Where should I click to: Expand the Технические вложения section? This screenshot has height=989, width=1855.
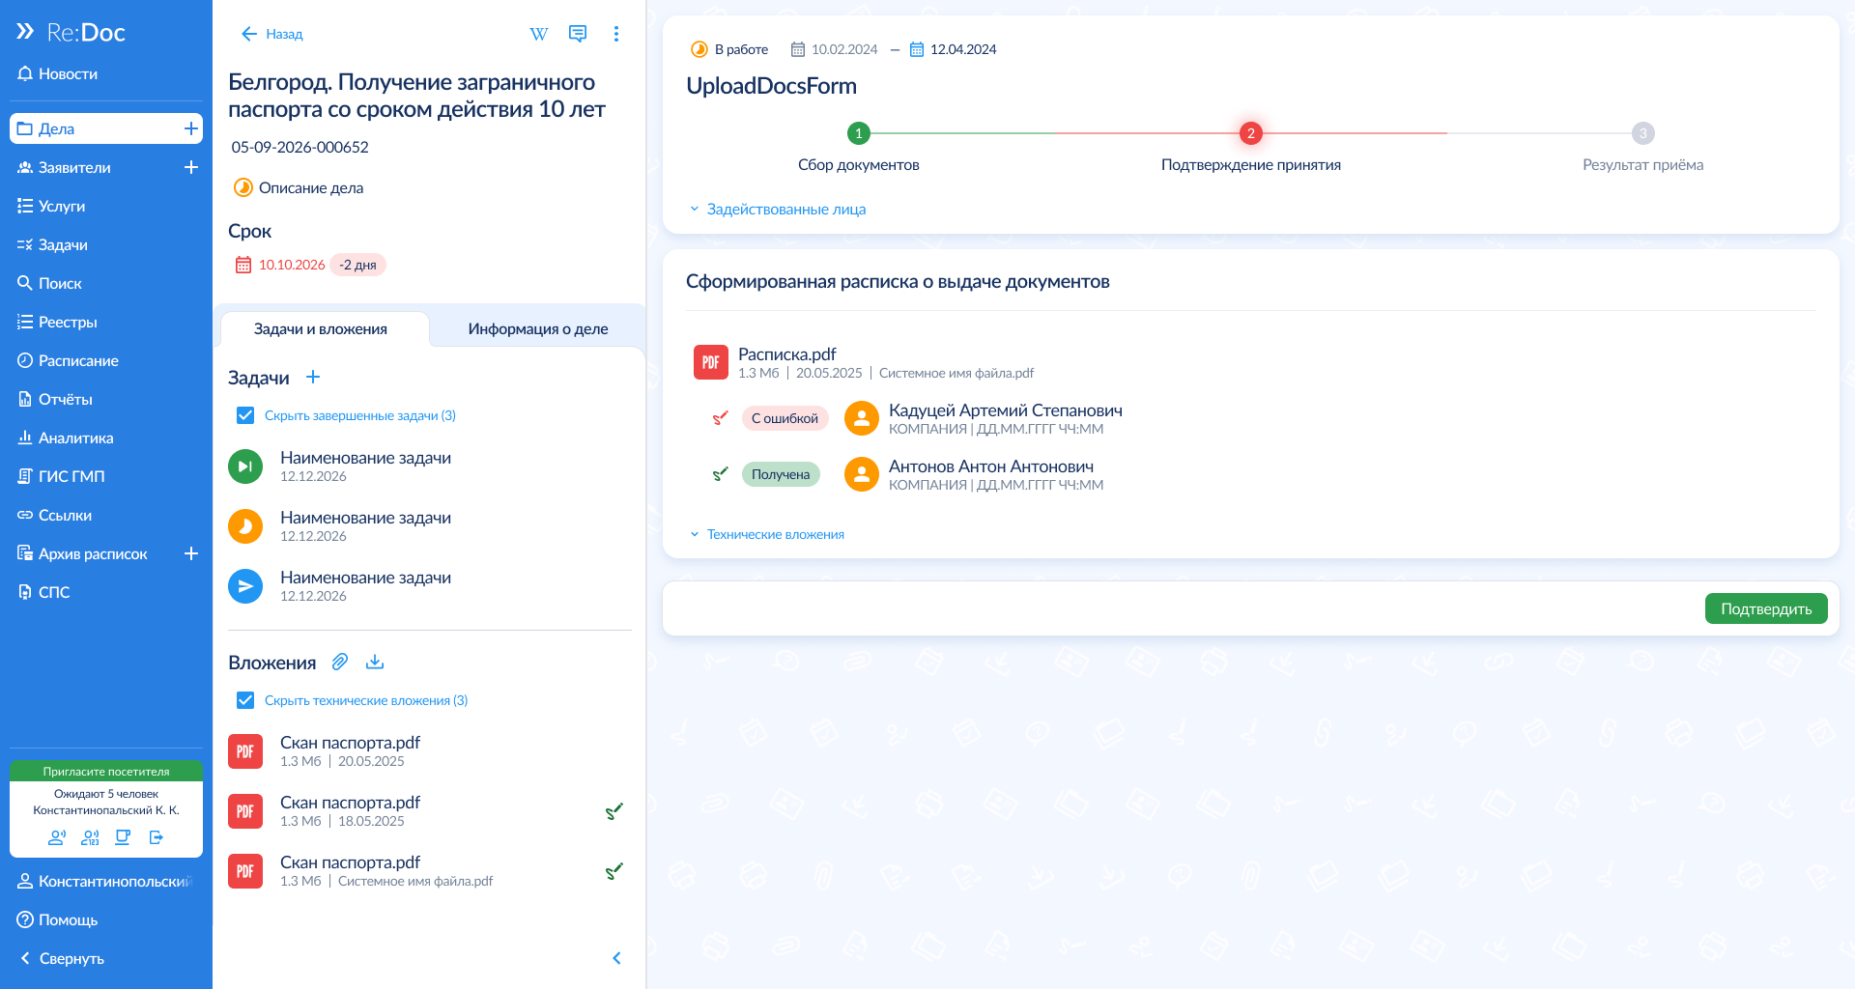pos(774,534)
